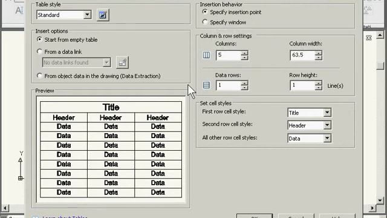
Task: Decrease the Data rows count
Action: (x=244, y=88)
